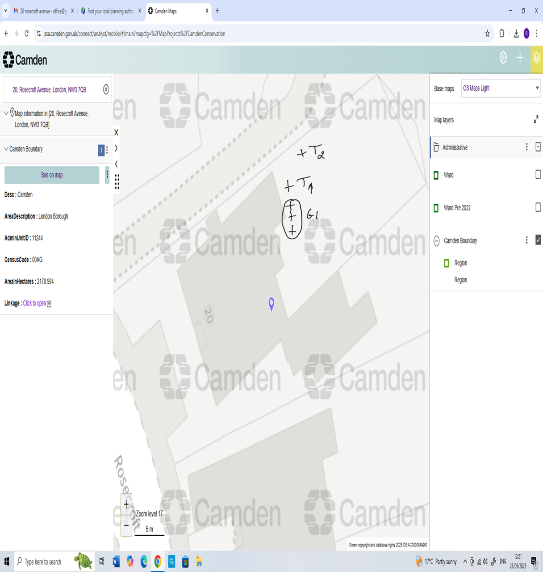Viewport: 543px width, 572px height.
Task: Reload the Camden Maps page
Action: pyautogui.click(x=27, y=34)
